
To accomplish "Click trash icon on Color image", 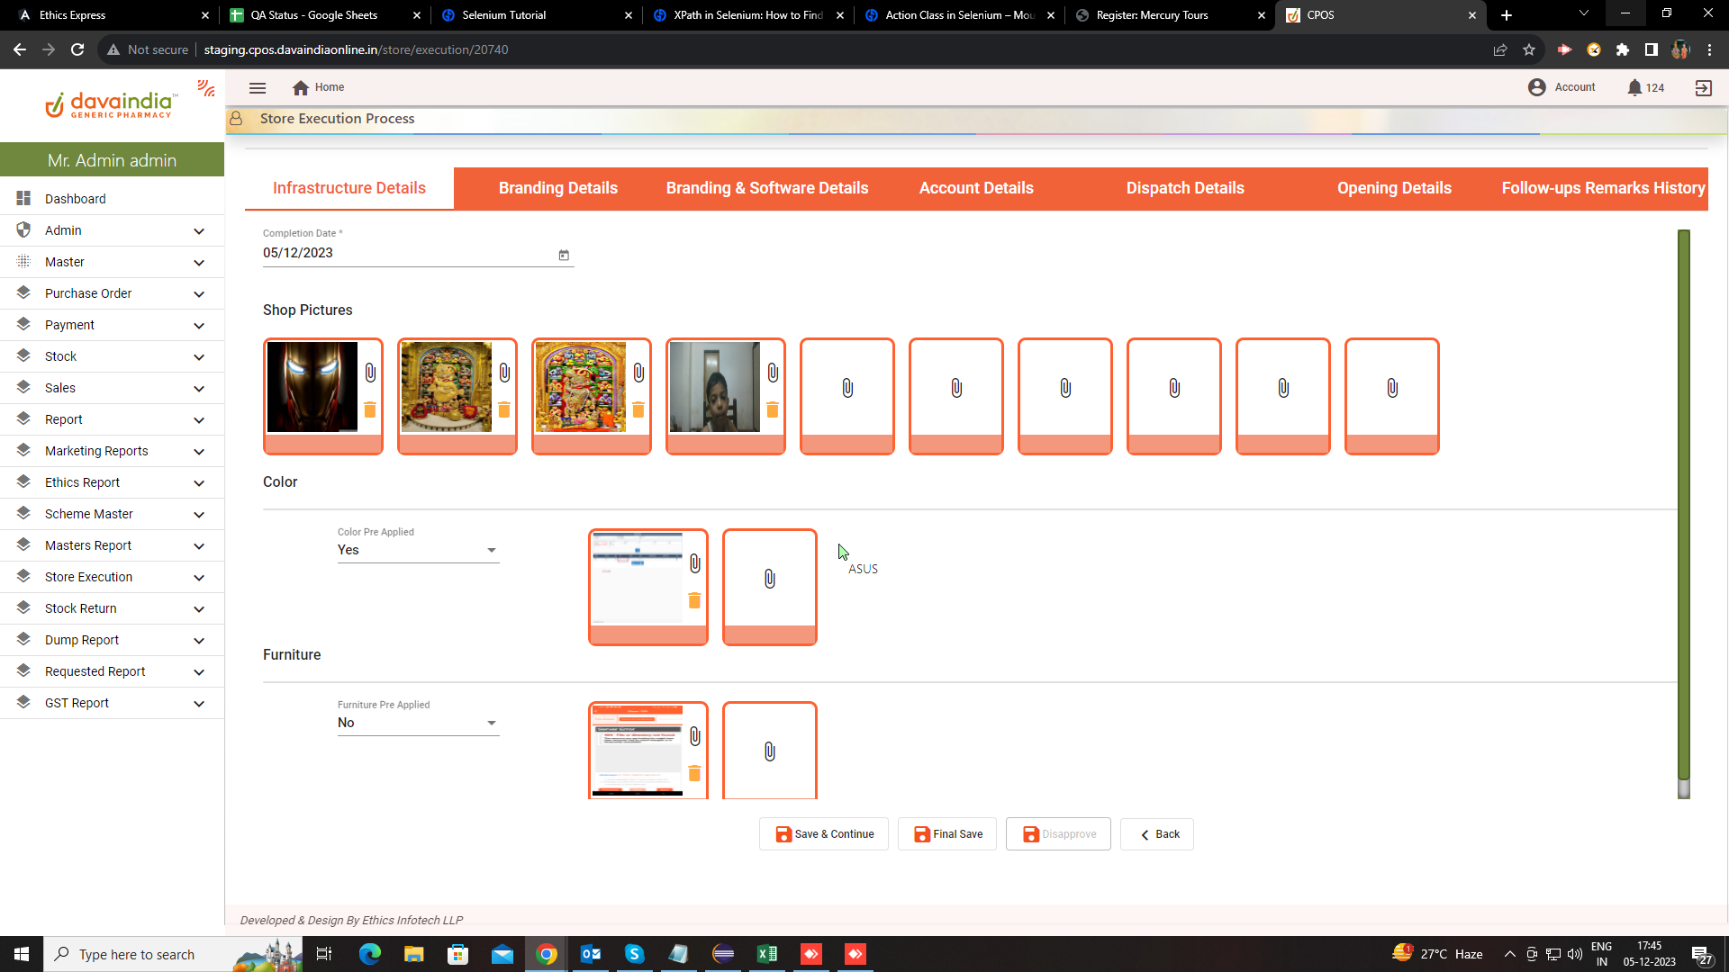I will coord(694,600).
